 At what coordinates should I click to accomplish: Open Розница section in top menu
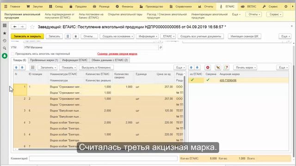point(101,6)
